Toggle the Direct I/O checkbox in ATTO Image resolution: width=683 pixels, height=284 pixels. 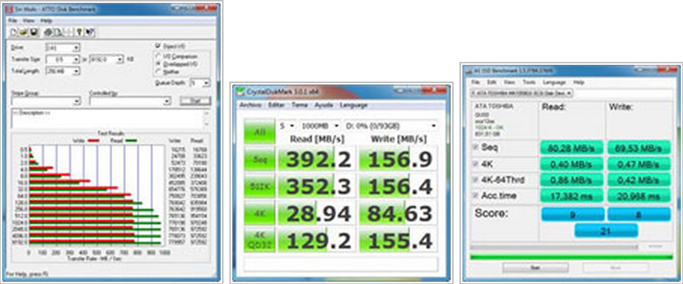click(x=158, y=46)
